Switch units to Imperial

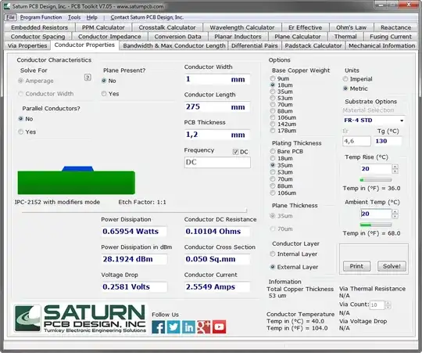[345, 79]
